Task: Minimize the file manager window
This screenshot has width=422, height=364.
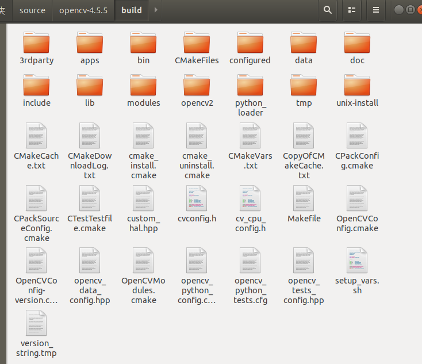Action: click(x=399, y=10)
